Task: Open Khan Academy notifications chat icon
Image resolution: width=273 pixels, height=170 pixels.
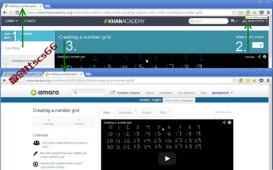Action: 232,21
